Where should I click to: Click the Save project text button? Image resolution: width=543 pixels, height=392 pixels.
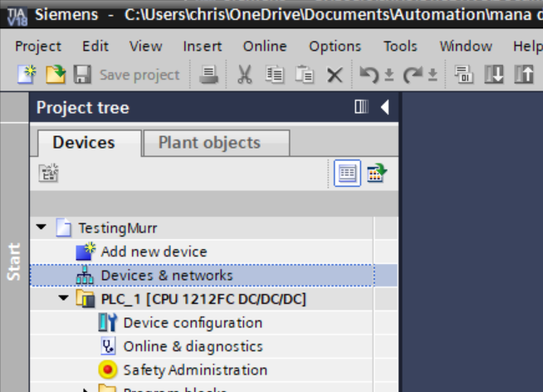pos(139,75)
